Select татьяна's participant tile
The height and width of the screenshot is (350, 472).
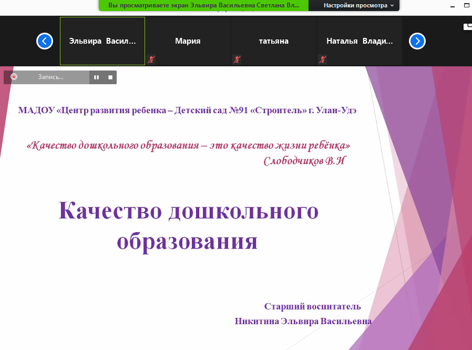point(273,41)
